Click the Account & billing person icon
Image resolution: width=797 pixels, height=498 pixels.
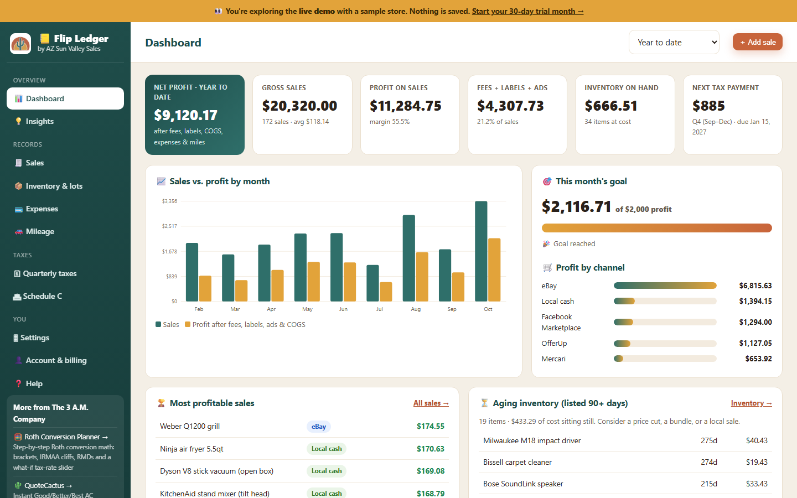(x=19, y=360)
